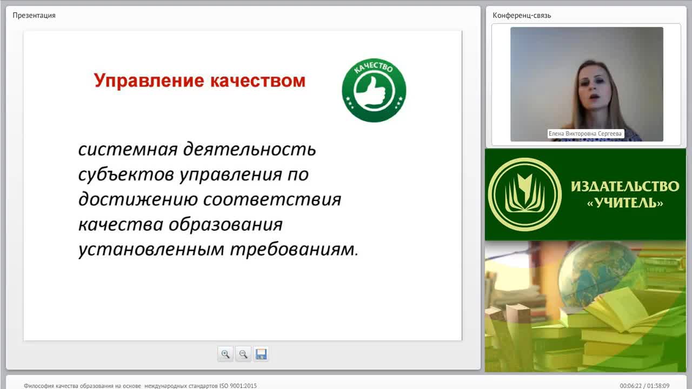The image size is (692, 389).
Task: Click the green 'Качество' thumbs-up badge
Action: click(374, 91)
